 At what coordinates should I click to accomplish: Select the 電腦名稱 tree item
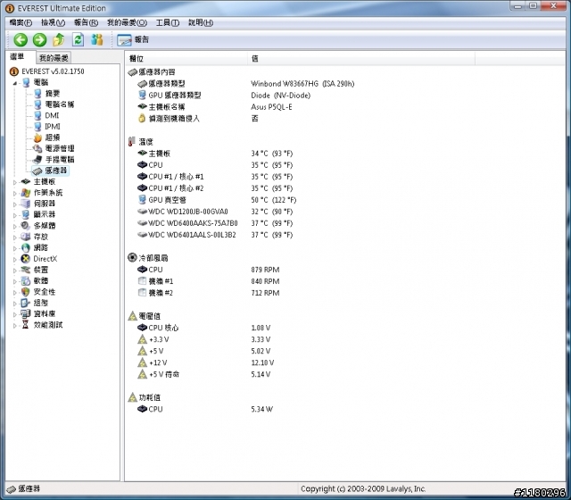[60, 104]
